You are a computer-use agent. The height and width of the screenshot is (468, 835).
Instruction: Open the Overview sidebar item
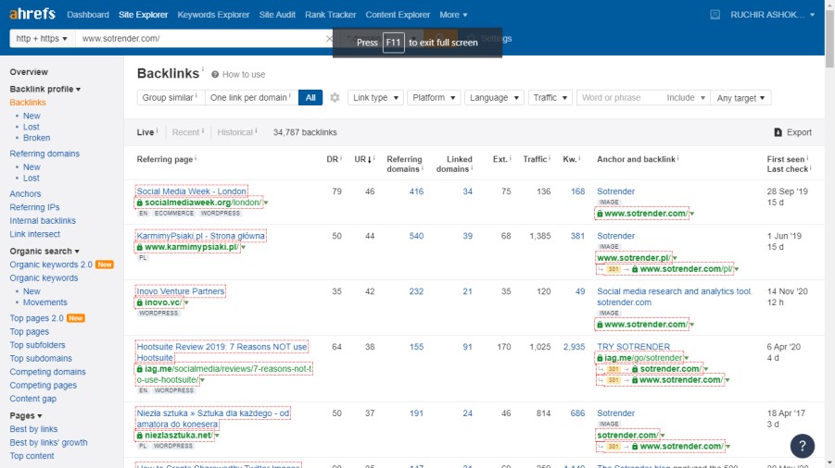[x=29, y=72]
